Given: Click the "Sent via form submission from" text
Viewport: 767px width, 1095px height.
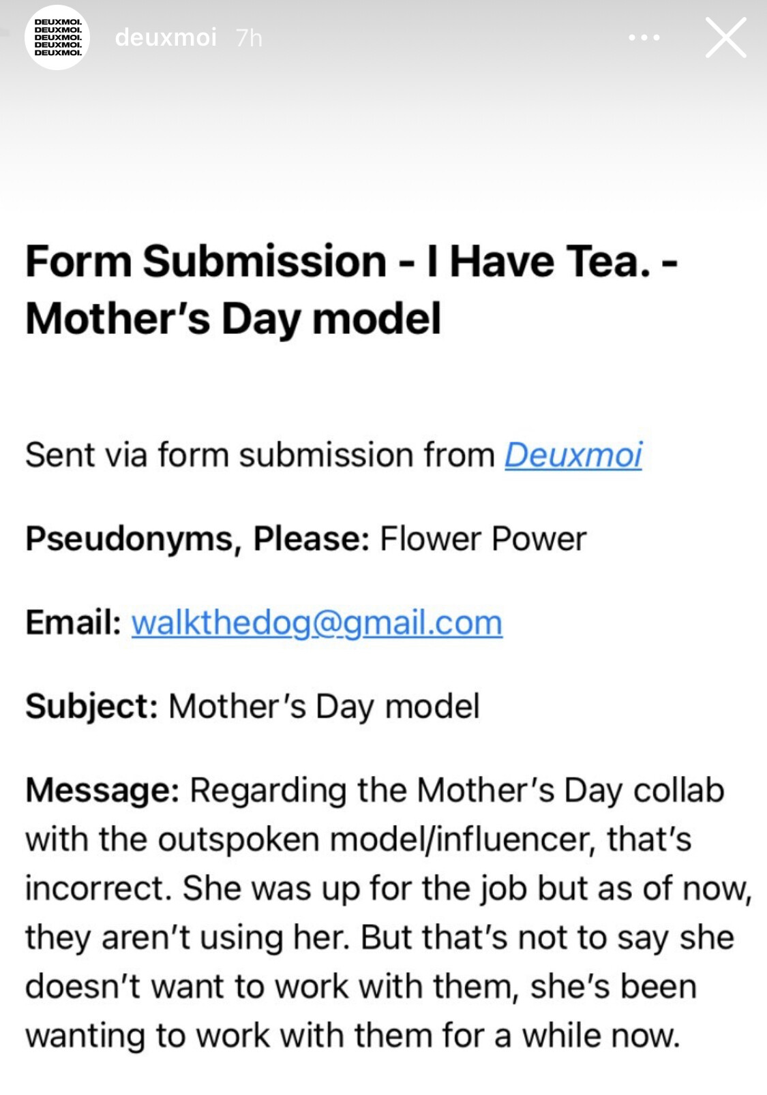Looking at the screenshot, I should click(260, 455).
